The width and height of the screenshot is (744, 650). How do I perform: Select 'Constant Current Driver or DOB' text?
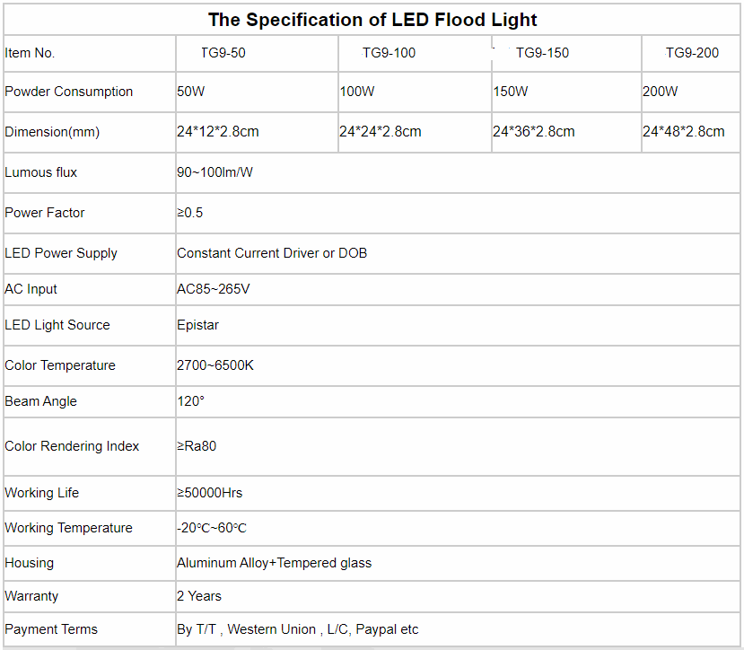tap(272, 253)
